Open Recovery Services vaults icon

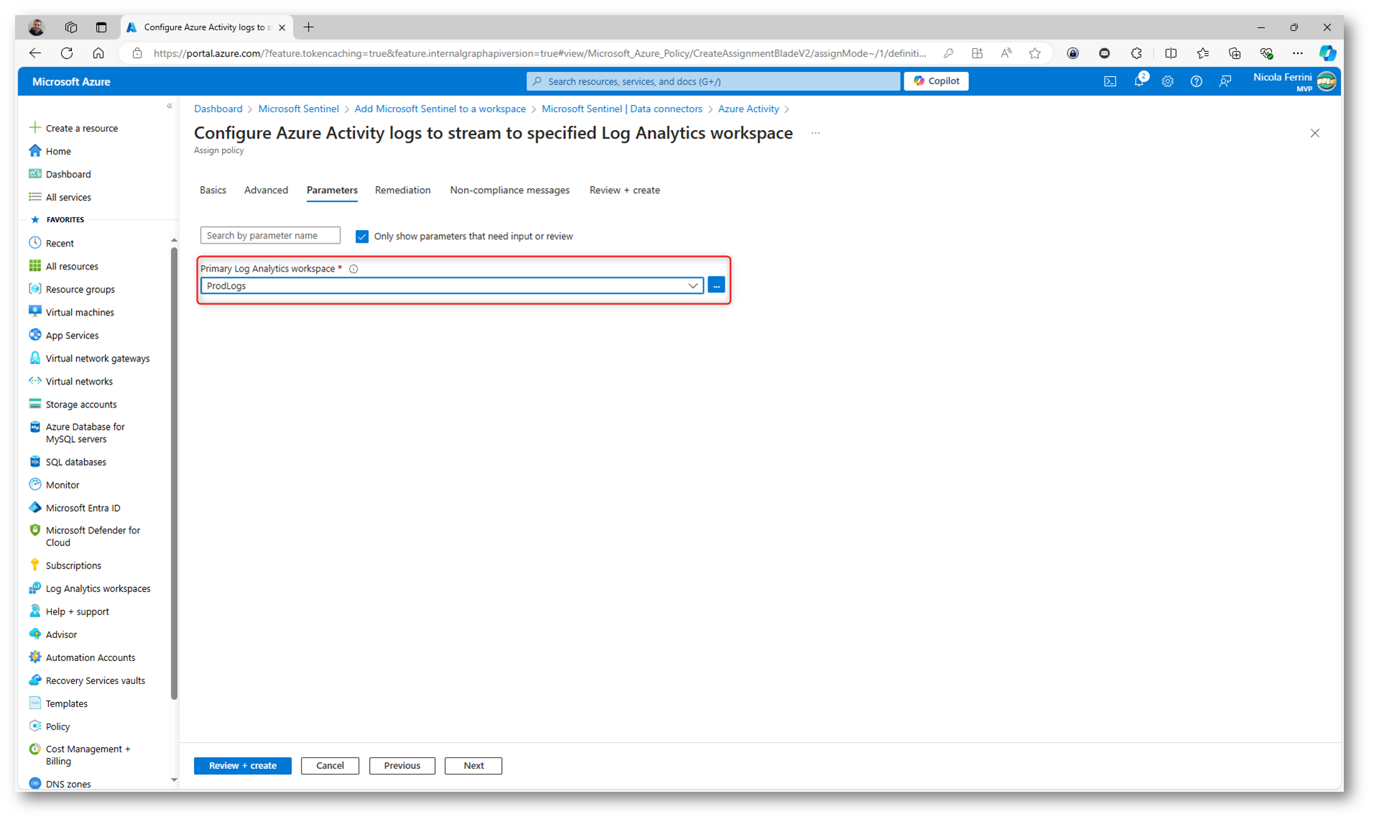coord(34,680)
